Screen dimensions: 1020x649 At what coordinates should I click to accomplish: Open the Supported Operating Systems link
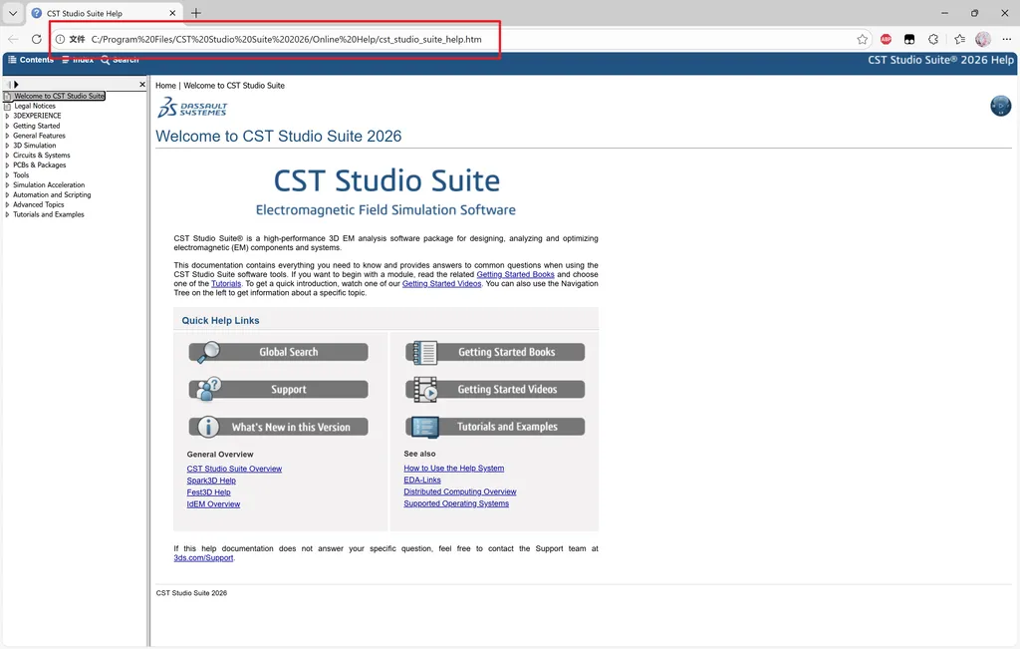click(x=456, y=503)
